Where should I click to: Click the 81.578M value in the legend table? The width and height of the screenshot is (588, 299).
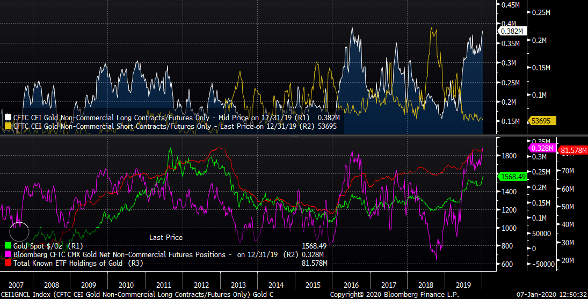(314, 264)
